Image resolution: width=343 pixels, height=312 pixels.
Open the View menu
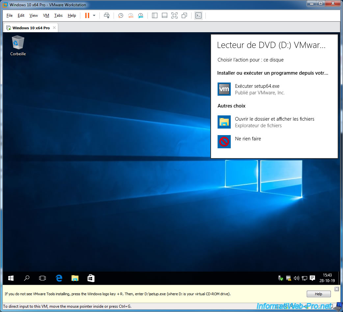(34, 15)
